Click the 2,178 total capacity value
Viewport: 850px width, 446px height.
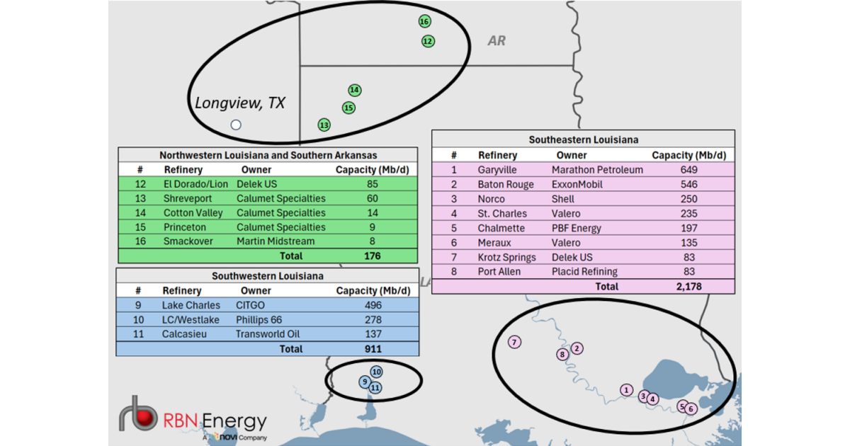(x=688, y=286)
